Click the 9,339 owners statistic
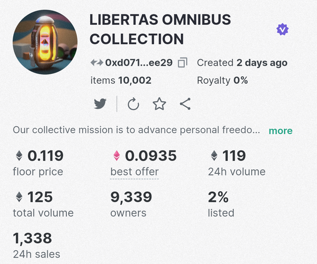Screen dimensions: 317x264 click(131, 205)
